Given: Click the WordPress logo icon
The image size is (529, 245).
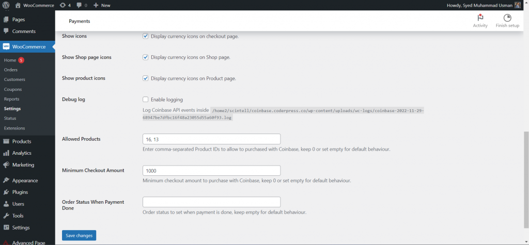Looking at the screenshot, I should 6,5.
